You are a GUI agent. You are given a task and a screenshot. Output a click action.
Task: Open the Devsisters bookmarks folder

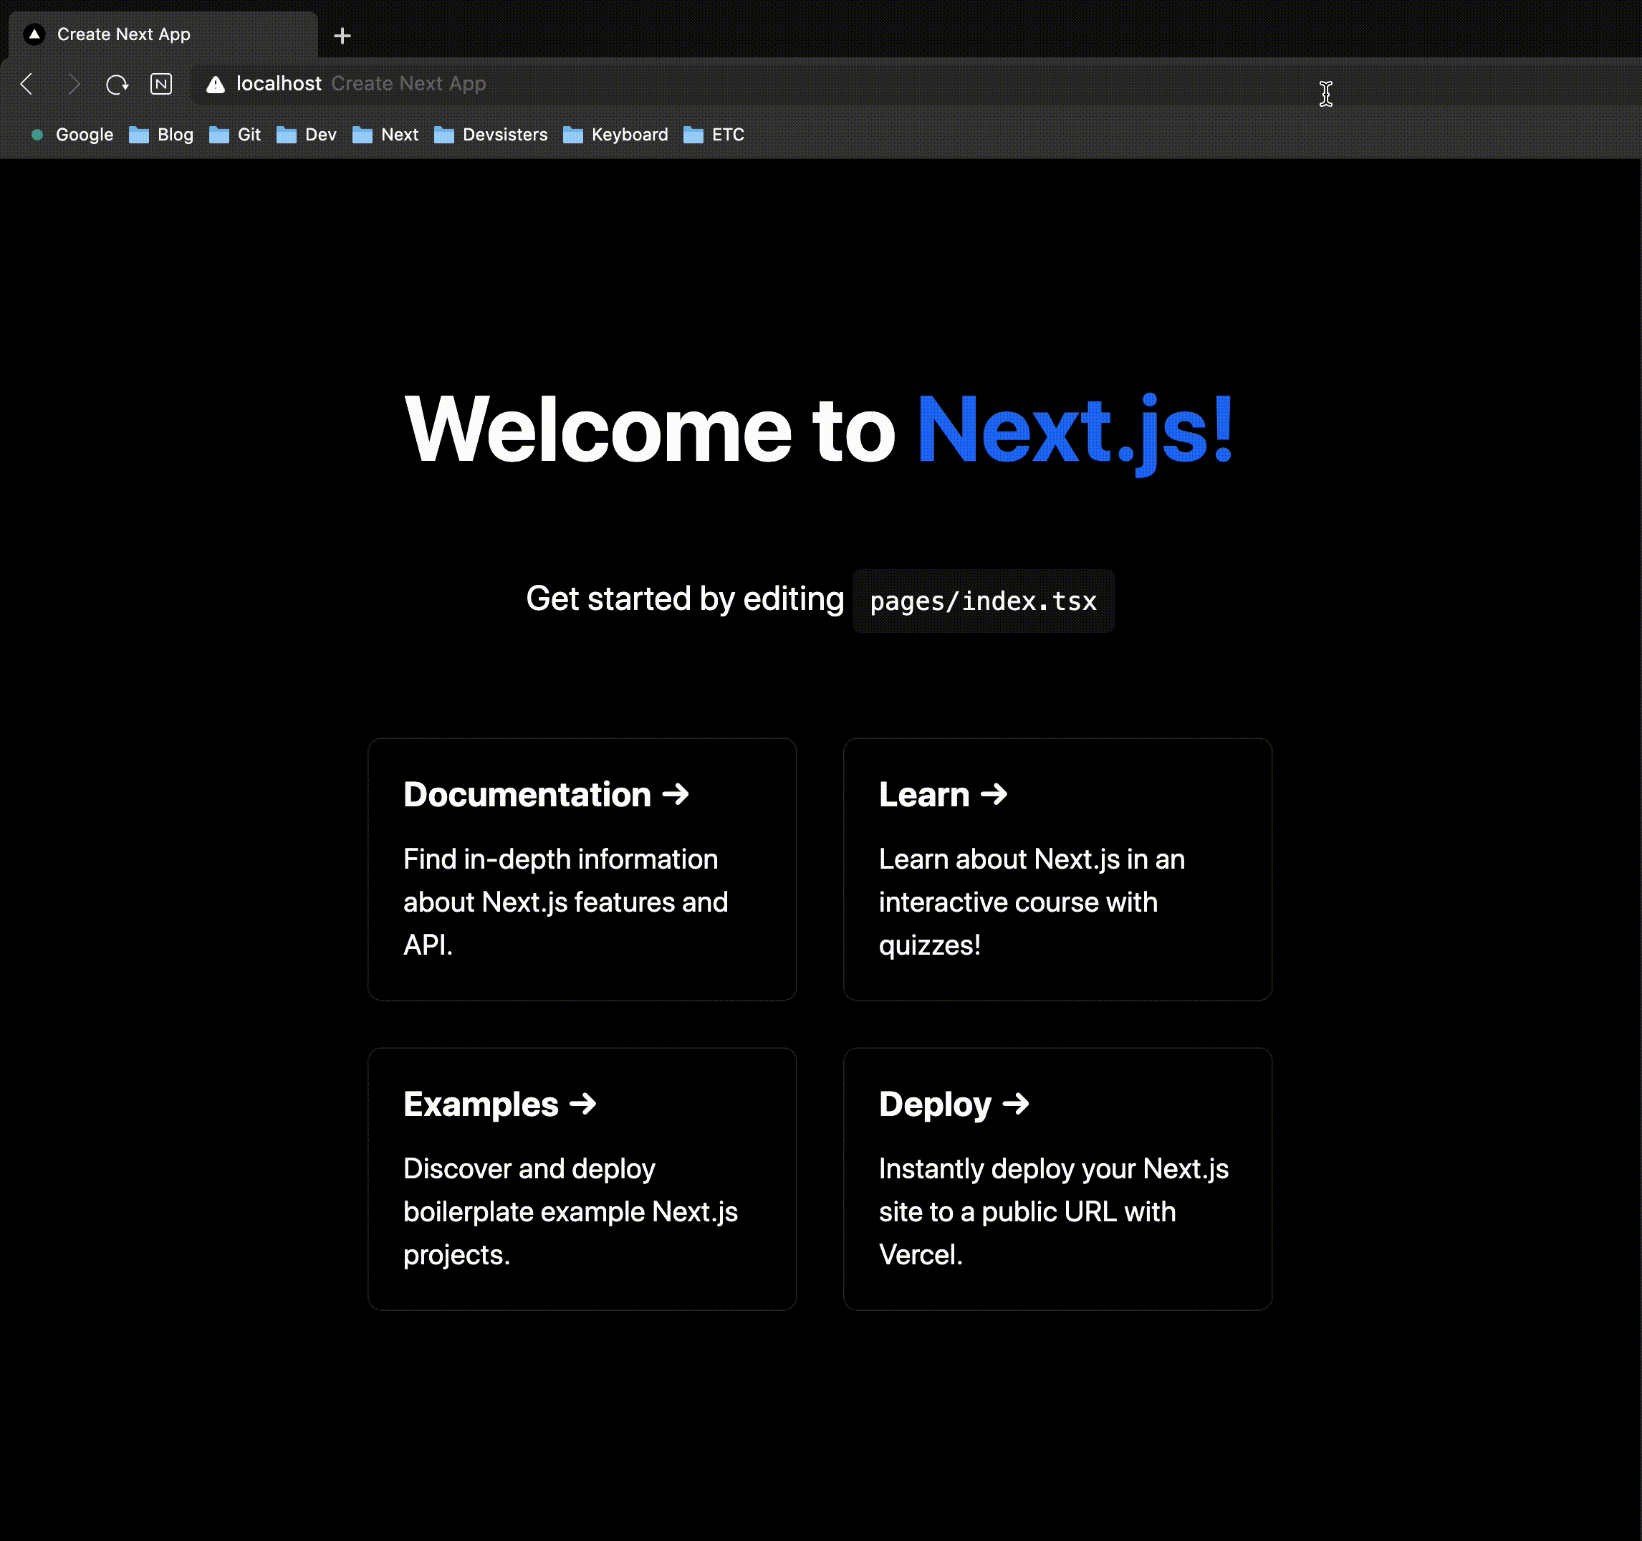pos(491,135)
